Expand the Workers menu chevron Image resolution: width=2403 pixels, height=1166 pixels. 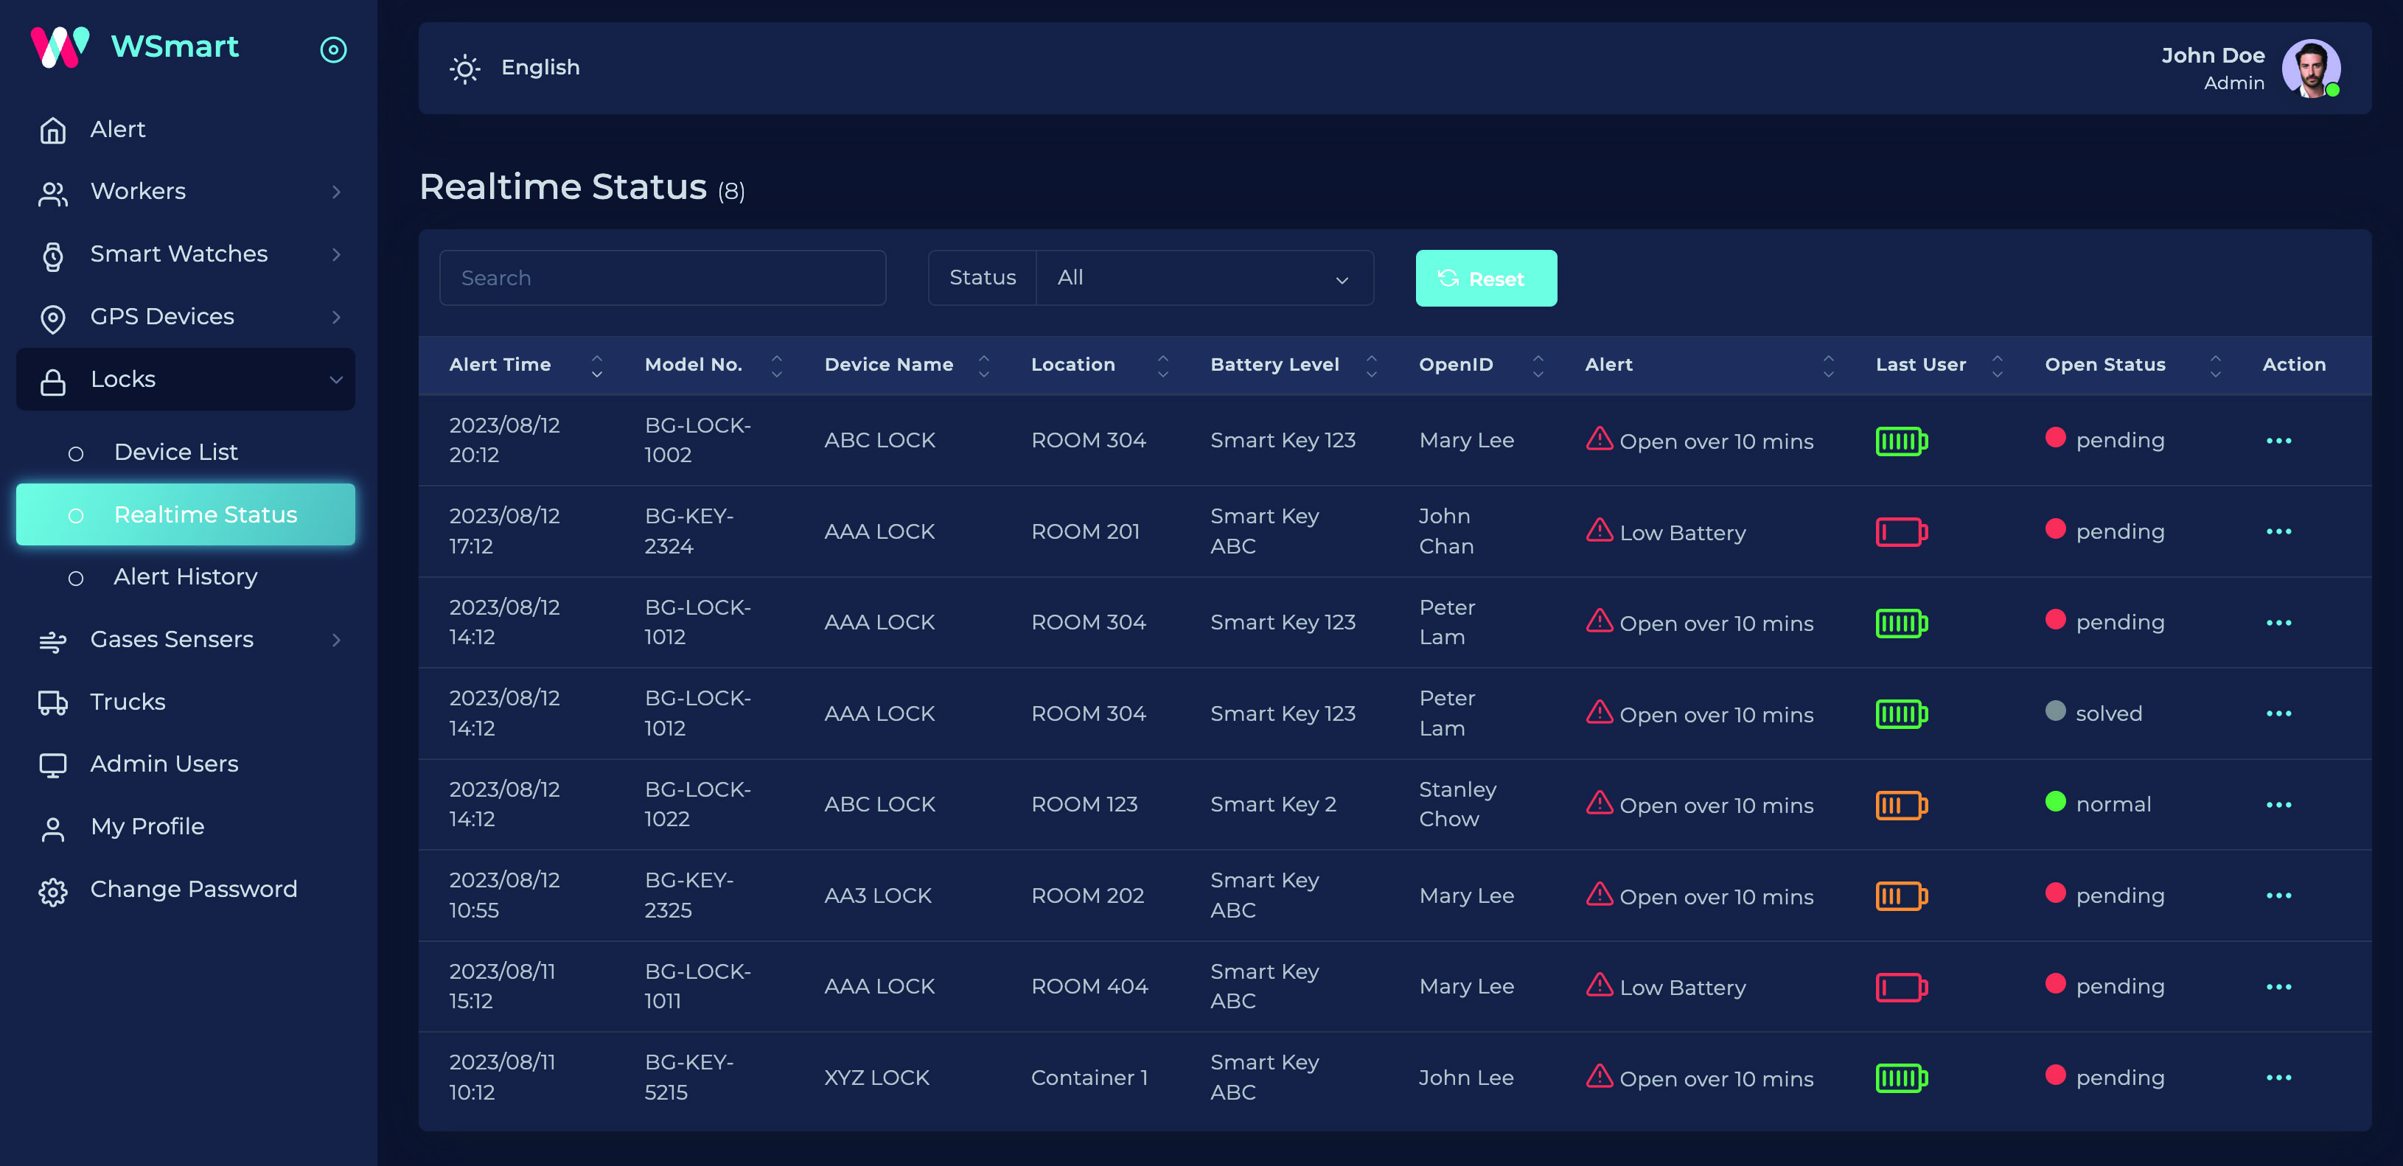point(336,192)
